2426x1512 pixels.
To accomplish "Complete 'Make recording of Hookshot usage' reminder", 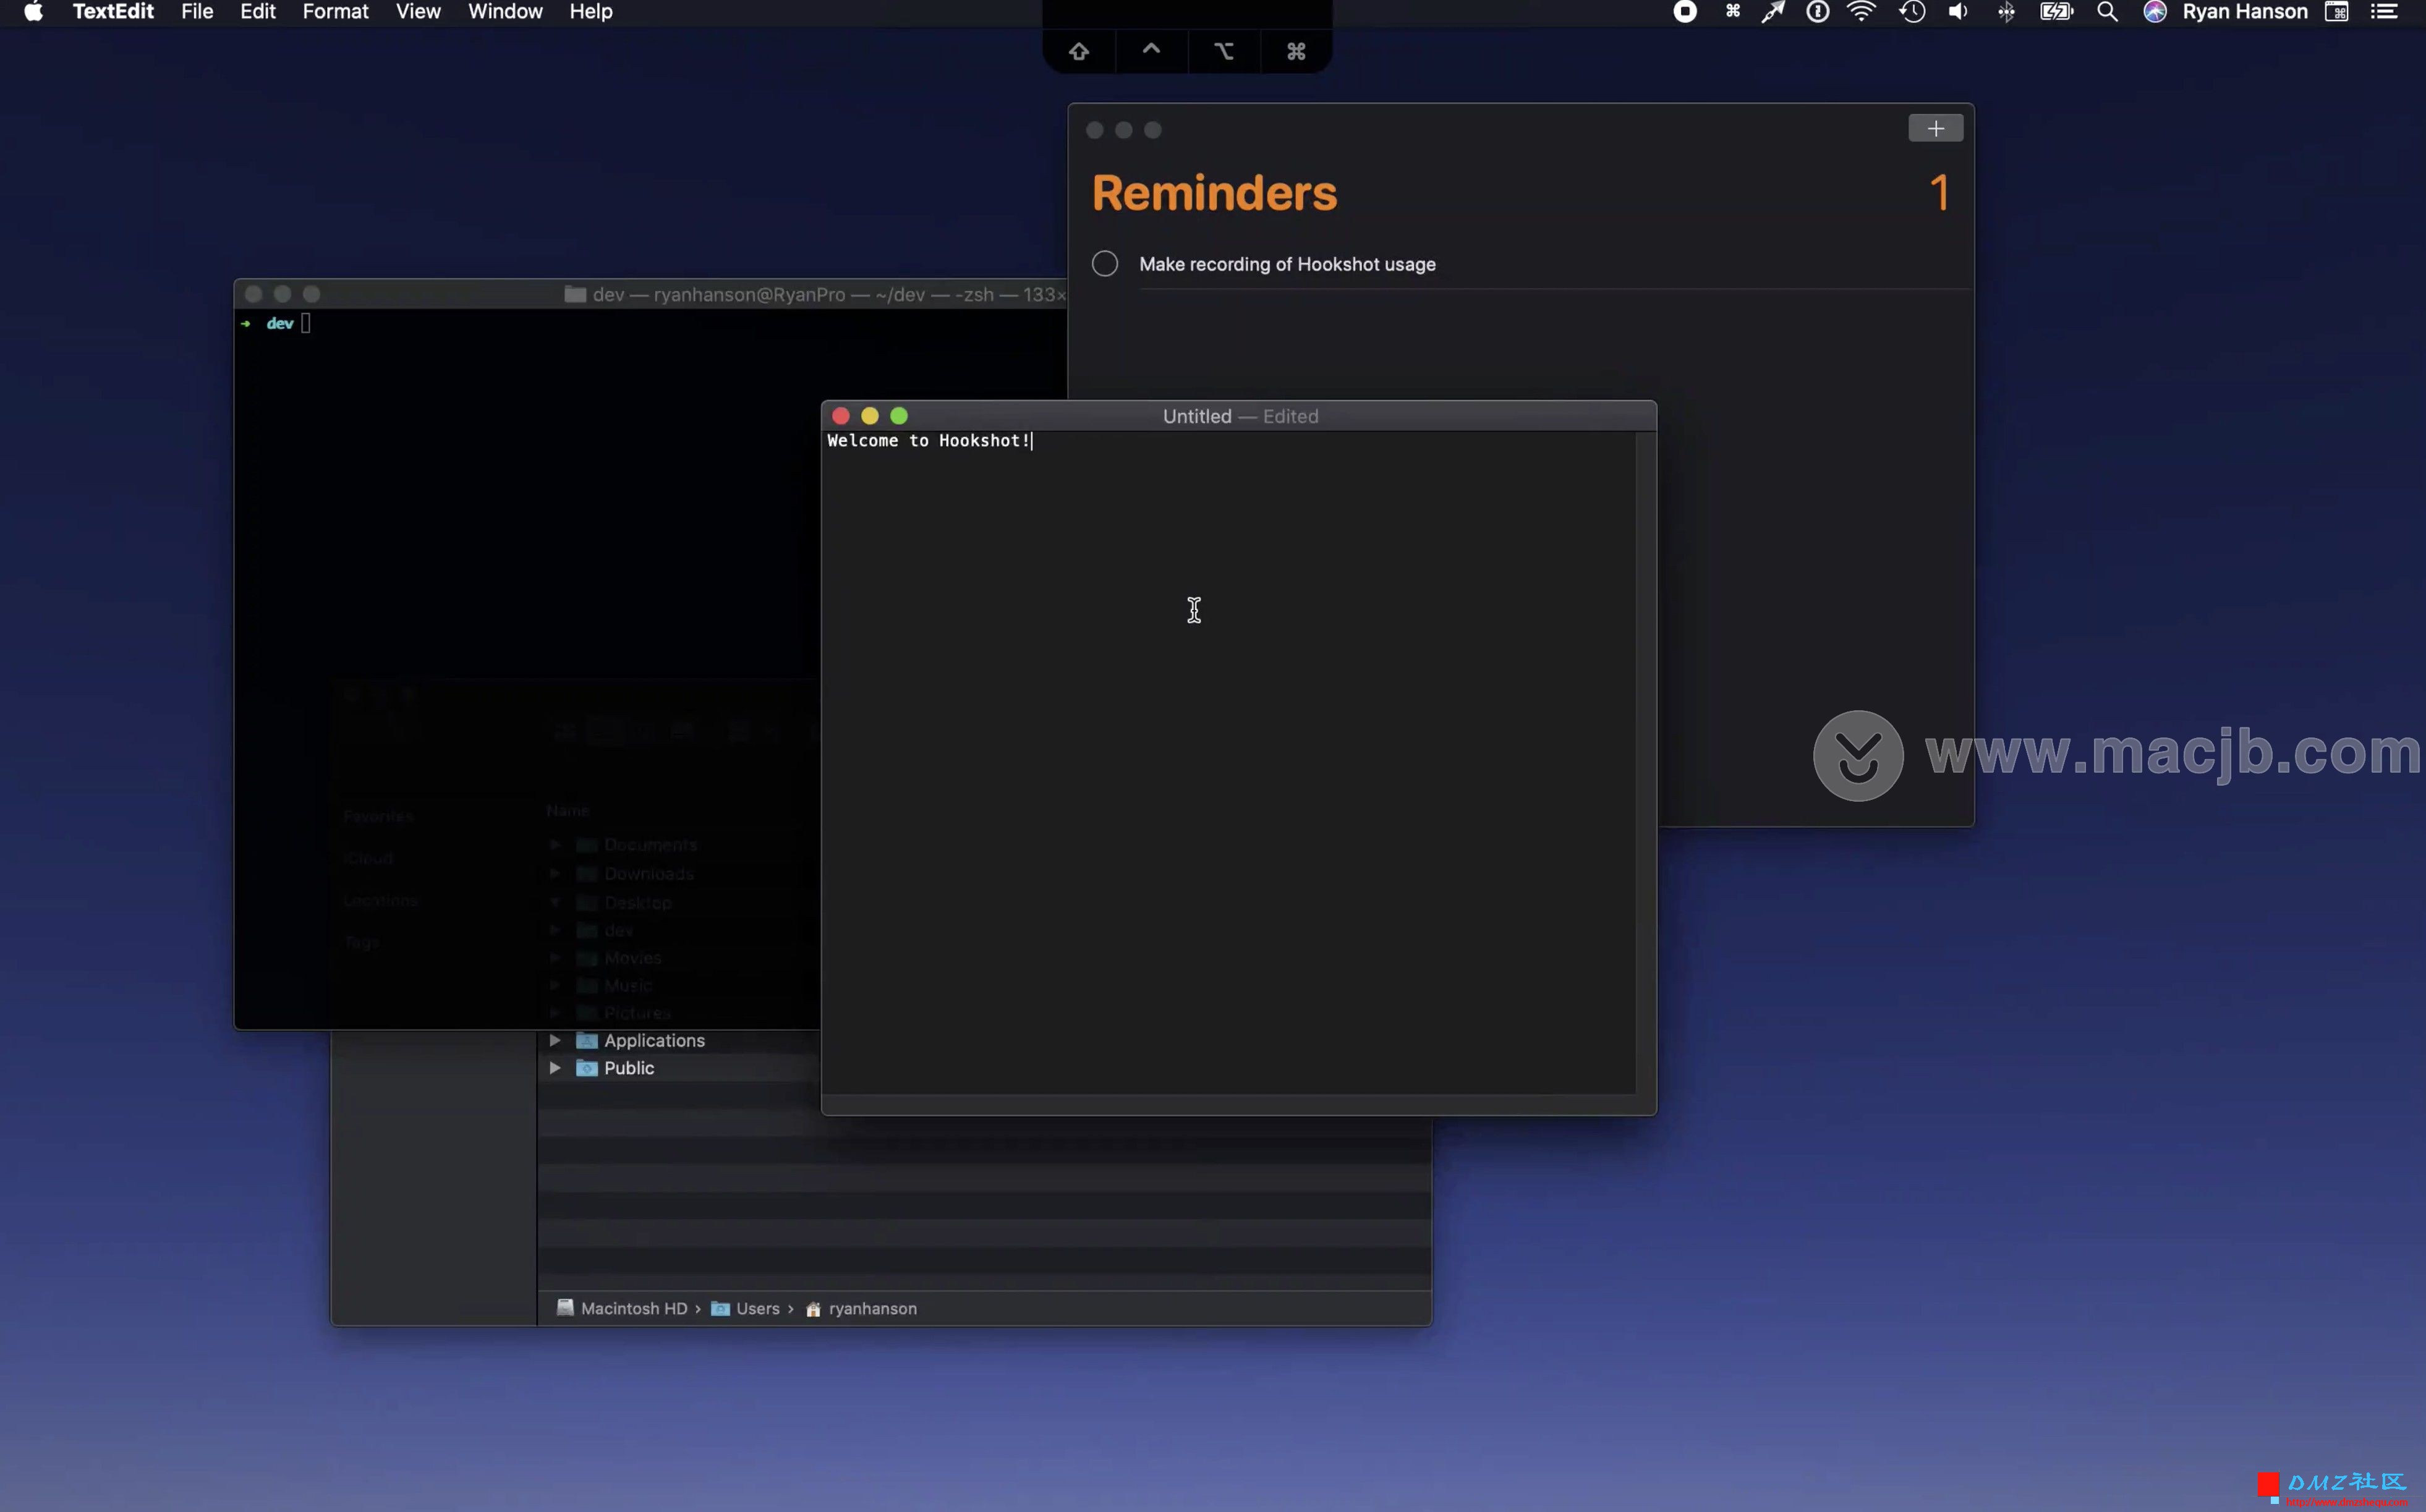I will tap(1105, 264).
